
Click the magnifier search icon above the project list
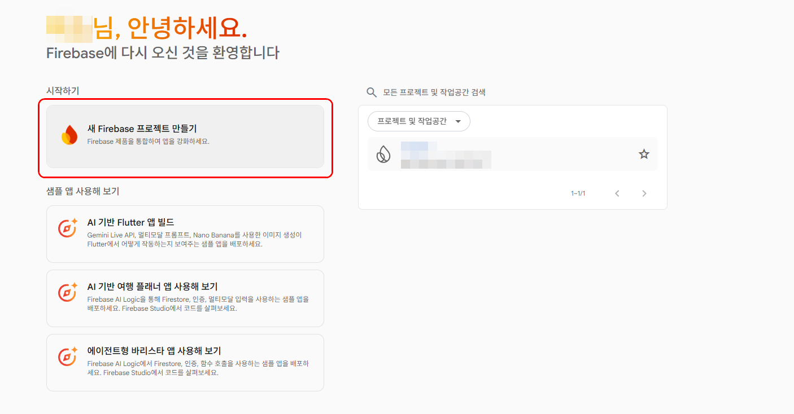372,92
